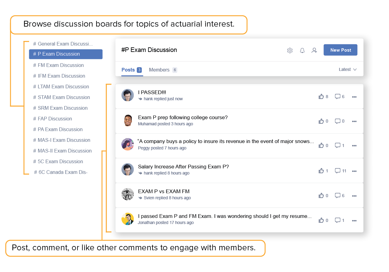Open more options for Jonathan's post

354,220
